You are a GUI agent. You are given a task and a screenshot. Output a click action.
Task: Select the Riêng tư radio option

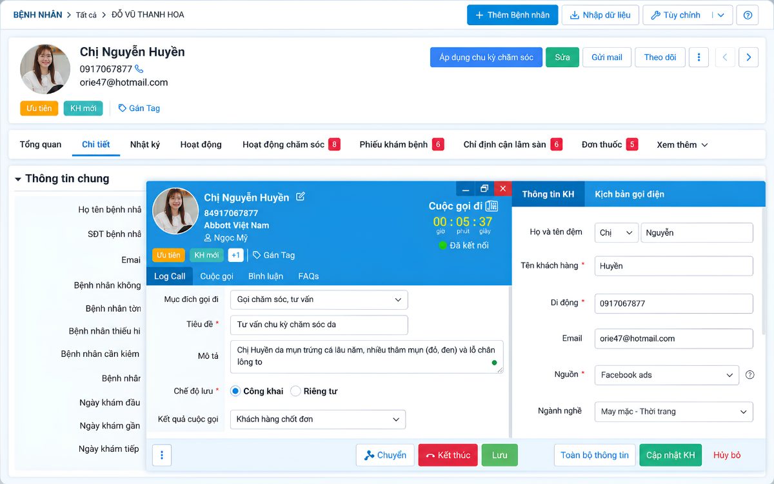tap(295, 391)
